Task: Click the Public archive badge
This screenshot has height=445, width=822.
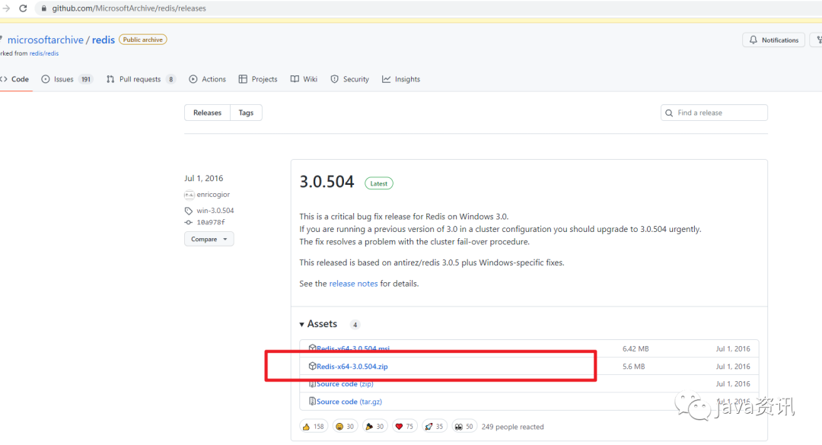Action: pyautogui.click(x=142, y=40)
